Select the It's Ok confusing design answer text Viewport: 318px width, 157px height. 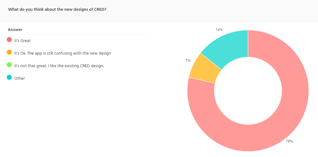point(62,53)
